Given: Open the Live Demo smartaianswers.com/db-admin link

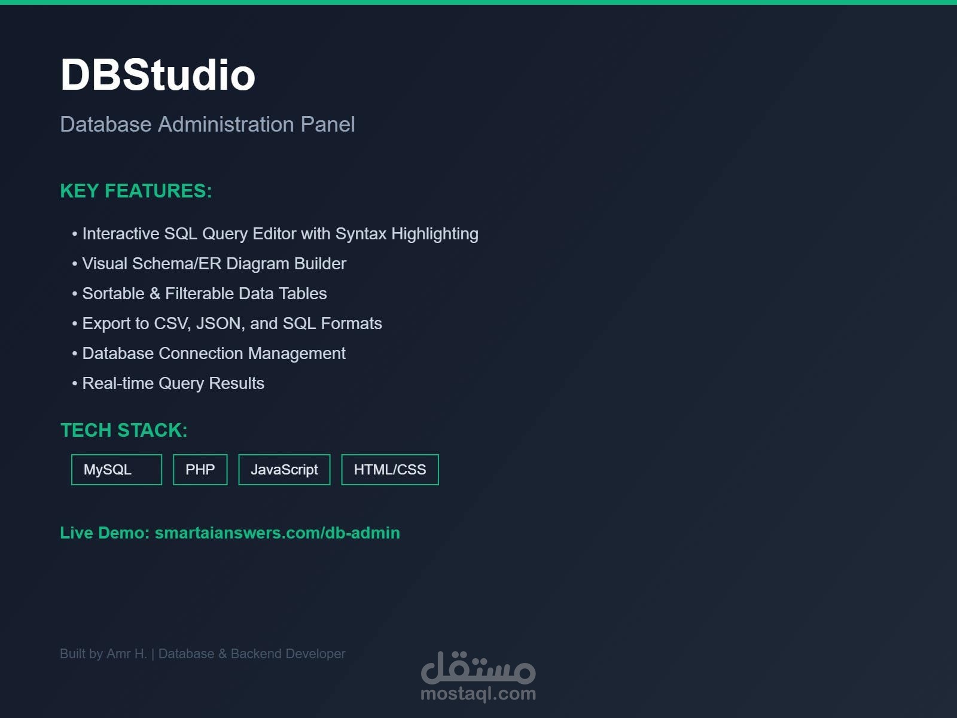Looking at the screenshot, I should tap(230, 533).
